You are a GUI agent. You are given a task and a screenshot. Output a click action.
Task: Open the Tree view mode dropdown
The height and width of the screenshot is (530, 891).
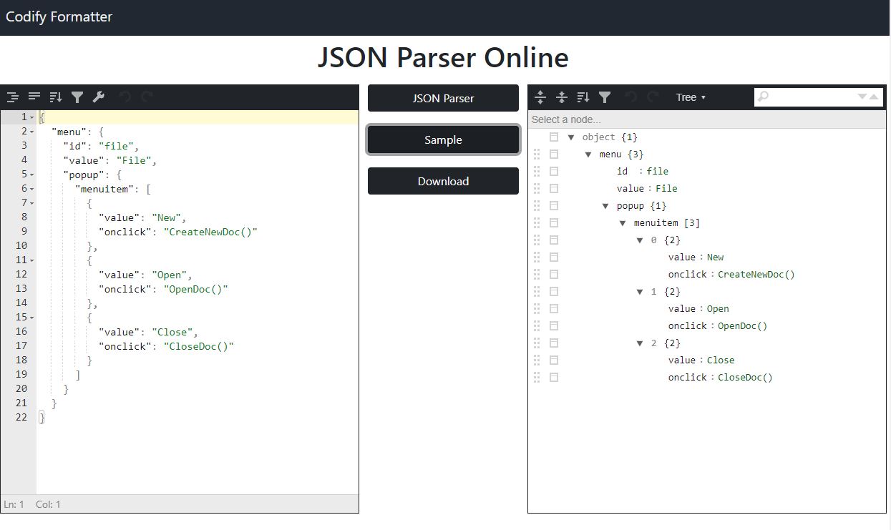(689, 97)
